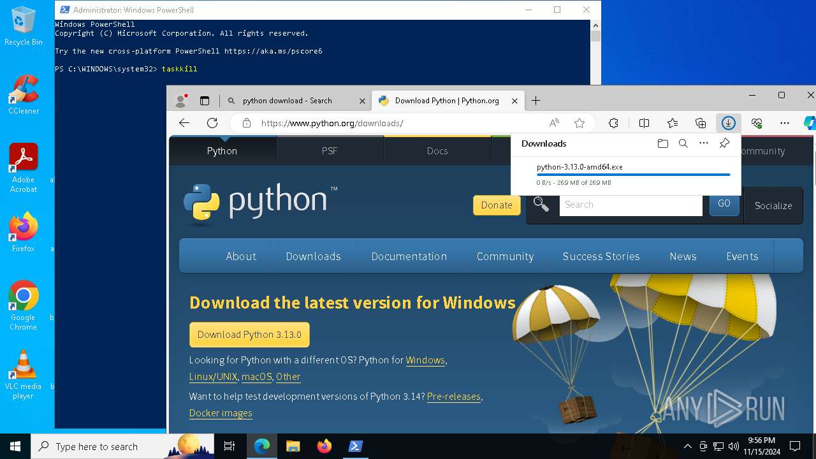Open the Pre-releases link
The width and height of the screenshot is (816, 459).
click(454, 397)
